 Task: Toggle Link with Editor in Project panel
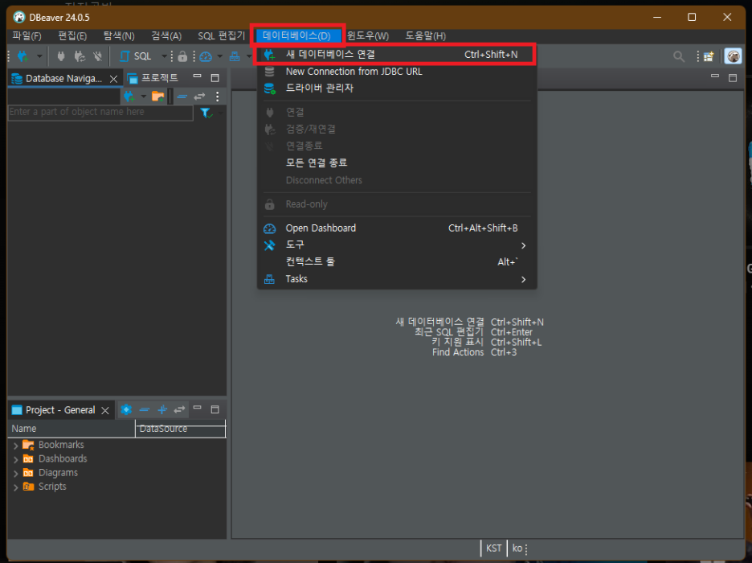click(x=179, y=409)
